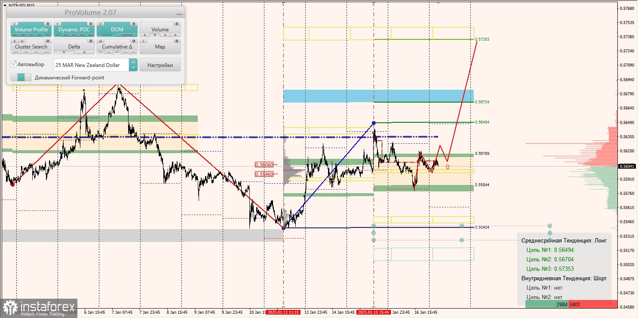Click the V hotkey badge on Volume Profile
The height and width of the screenshot is (318, 638).
coord(15,24)
